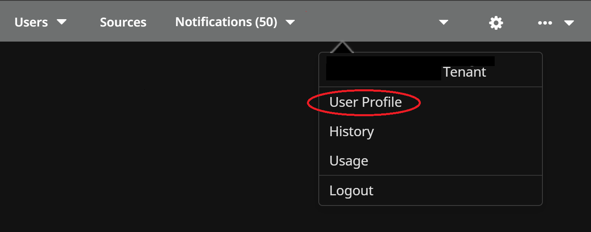Open the Users menu label
The height and width of the screenshot is (232, 591).
[x=31, y=22]
